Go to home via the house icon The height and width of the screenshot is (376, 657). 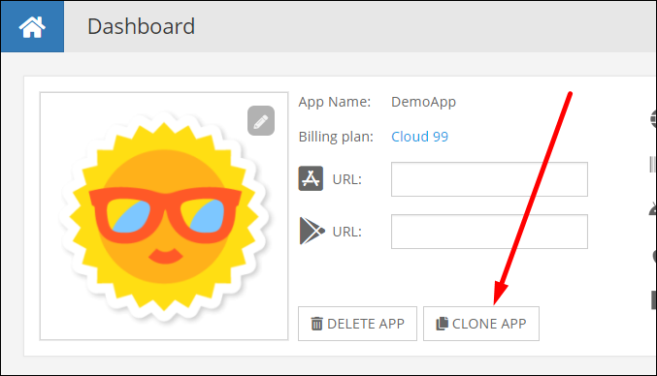pyautogui.click(x=32, y=27)
